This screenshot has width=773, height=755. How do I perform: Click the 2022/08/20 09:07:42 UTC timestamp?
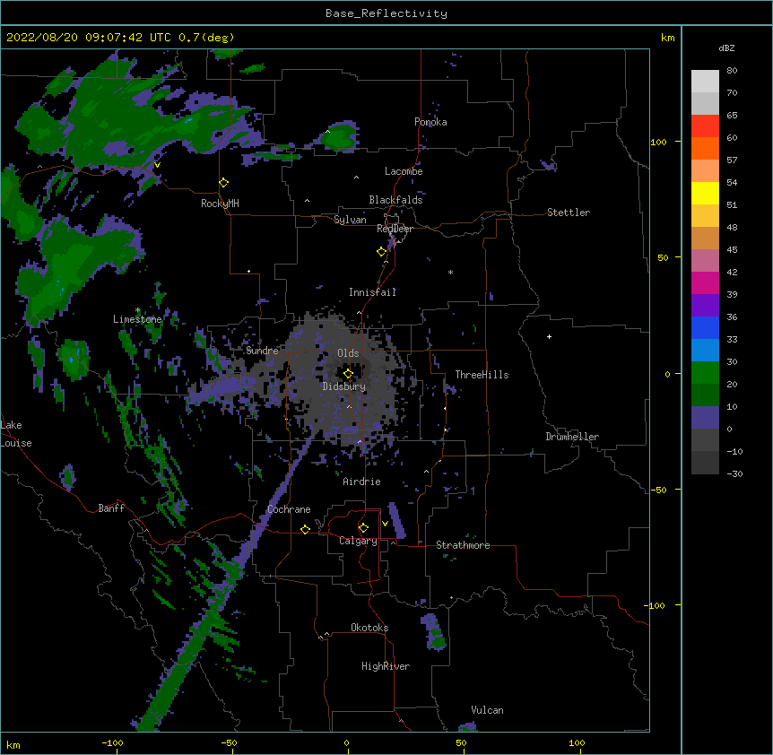tap(89, 38)
